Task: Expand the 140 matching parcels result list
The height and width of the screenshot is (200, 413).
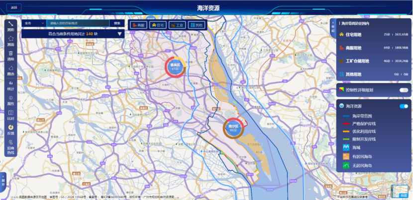Action: click(120, 34)
